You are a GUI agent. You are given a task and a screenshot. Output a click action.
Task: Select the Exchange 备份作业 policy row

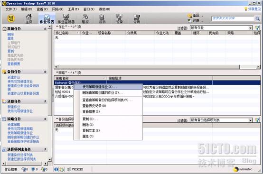tap(157, 82)
